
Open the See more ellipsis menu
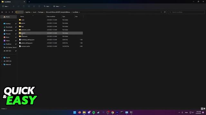point(64,6)
